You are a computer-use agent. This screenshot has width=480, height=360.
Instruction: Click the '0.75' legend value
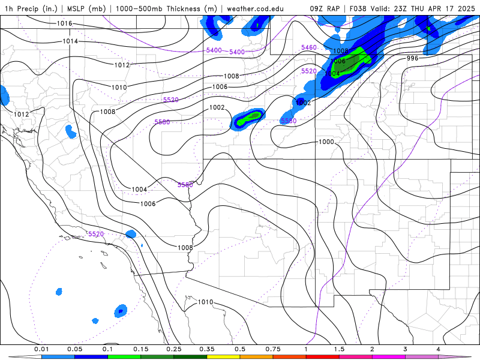pyautogui.click(x=273, y=349)
